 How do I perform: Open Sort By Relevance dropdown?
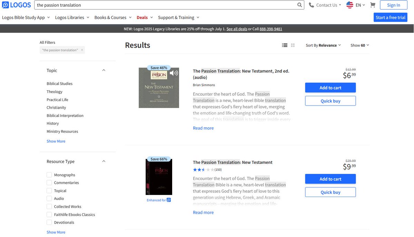(323, 45)
